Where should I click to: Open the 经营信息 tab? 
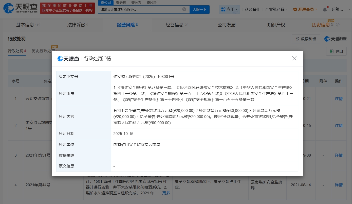click(x=177, y=25)
